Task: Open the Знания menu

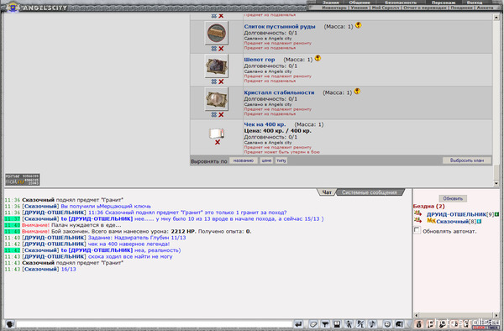Action: click(331, 3)
